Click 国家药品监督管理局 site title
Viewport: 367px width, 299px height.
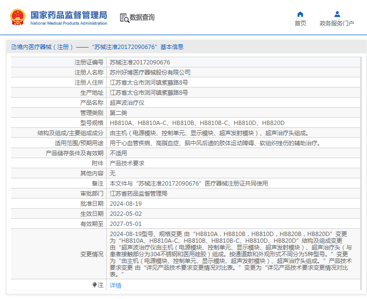(69, 15)
